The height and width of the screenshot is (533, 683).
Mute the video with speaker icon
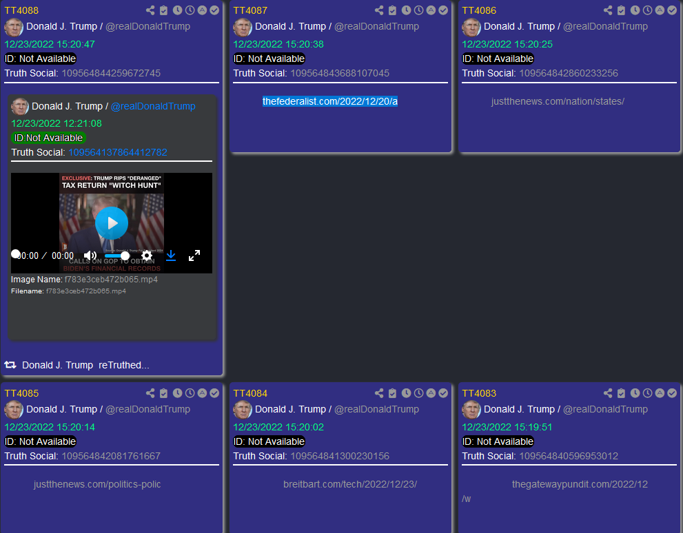(x=90, y=256)
